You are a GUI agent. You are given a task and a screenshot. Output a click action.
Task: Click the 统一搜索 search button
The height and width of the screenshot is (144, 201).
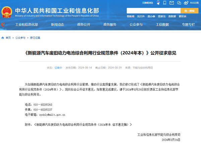click(189, 11)
